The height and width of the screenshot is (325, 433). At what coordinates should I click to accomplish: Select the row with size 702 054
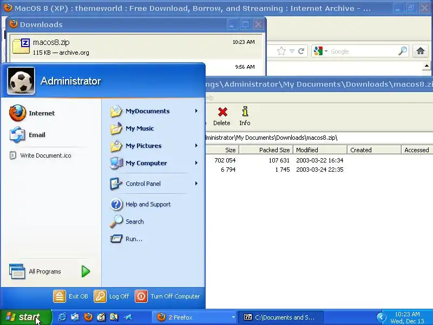tap(319, 160)
